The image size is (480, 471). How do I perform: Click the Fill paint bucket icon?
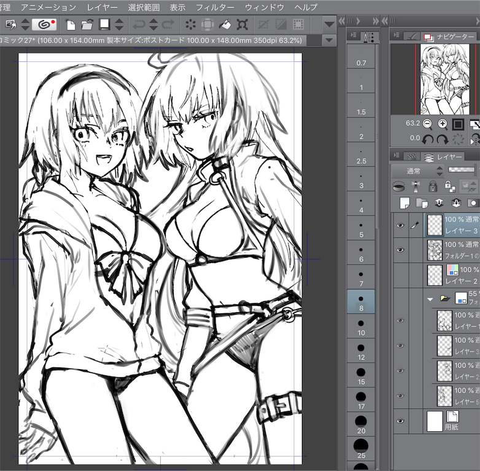(225, 25)
